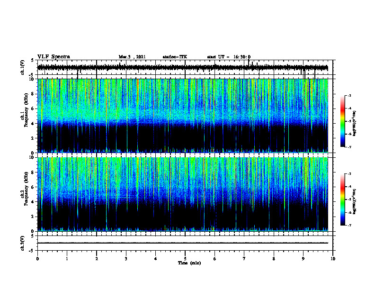Click the ch.2 spectrogram color bar
375x290 pixels.
343,199
